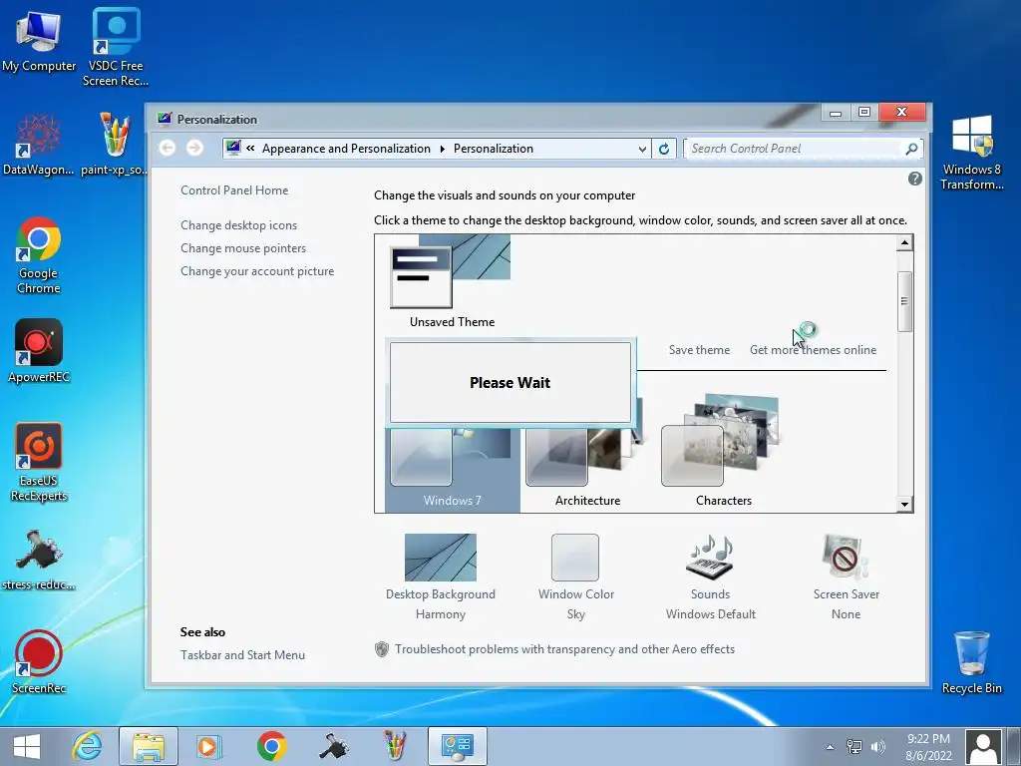Go forward with the navigation arrow
The image size is (1021, 766).
point(194,148)
